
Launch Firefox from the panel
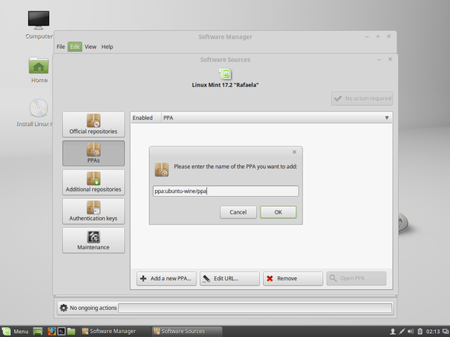tap(52, 332)
